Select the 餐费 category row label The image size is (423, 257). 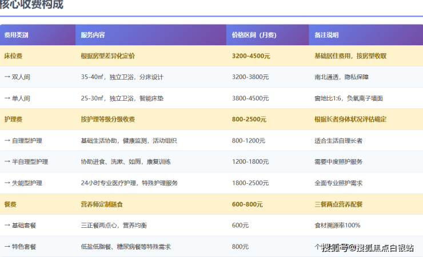pyautogui.click(x=10, y=204)
